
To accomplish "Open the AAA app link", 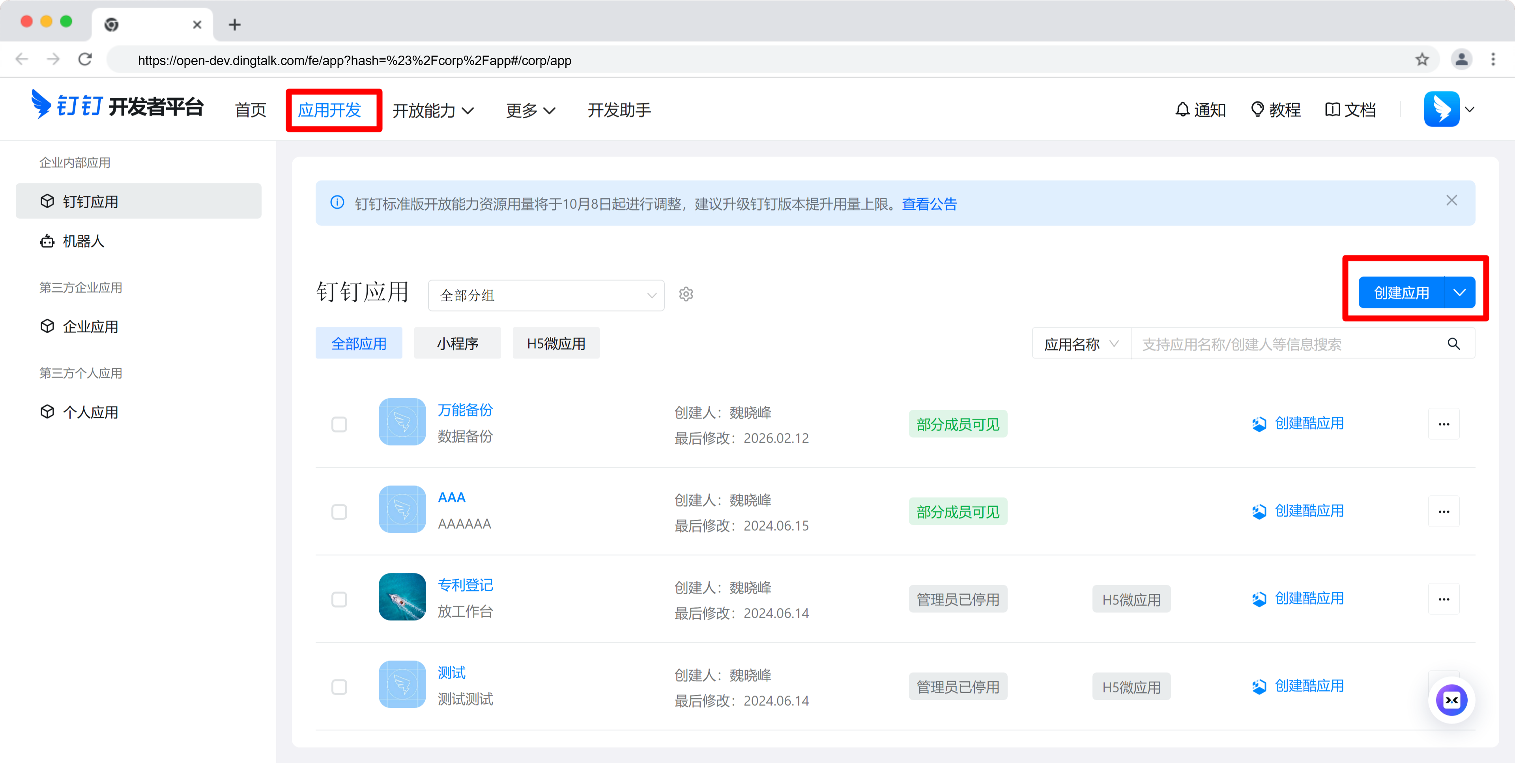I will tap(452, 497).
